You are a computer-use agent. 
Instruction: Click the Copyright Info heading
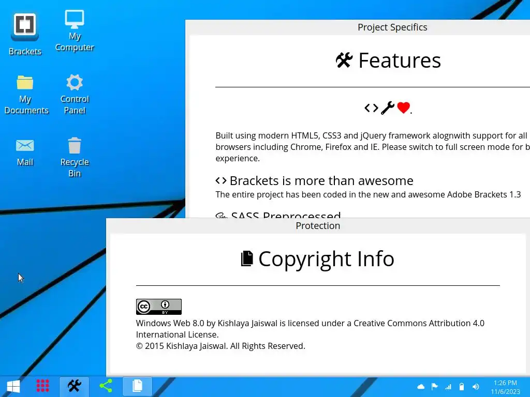[x=326, y=259]
